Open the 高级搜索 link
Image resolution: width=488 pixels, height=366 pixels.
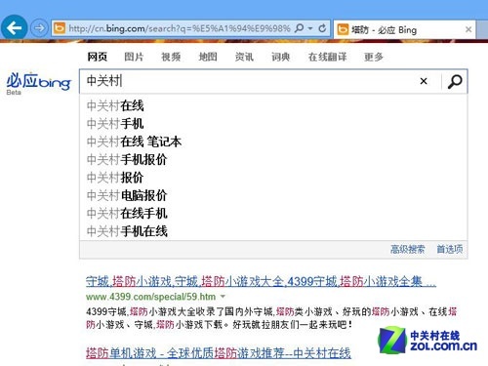pyautogui.click(x=407, y=249)
